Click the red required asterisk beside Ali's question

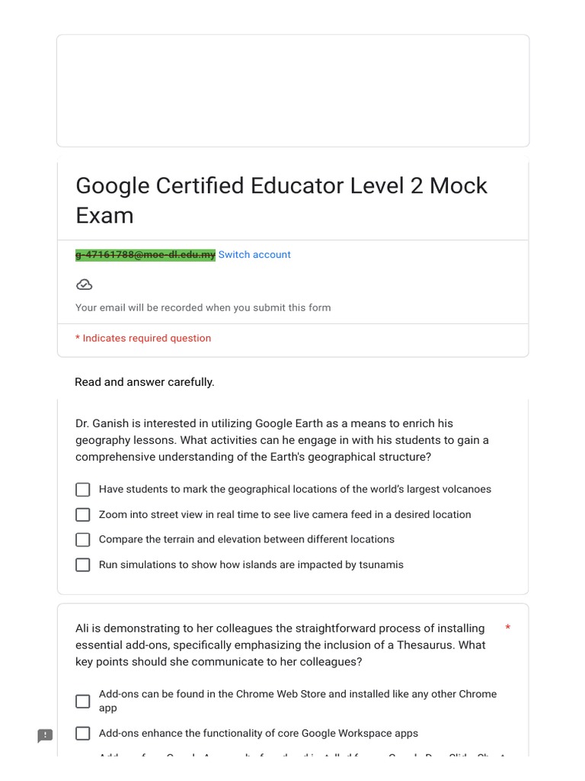click(508, 628)
